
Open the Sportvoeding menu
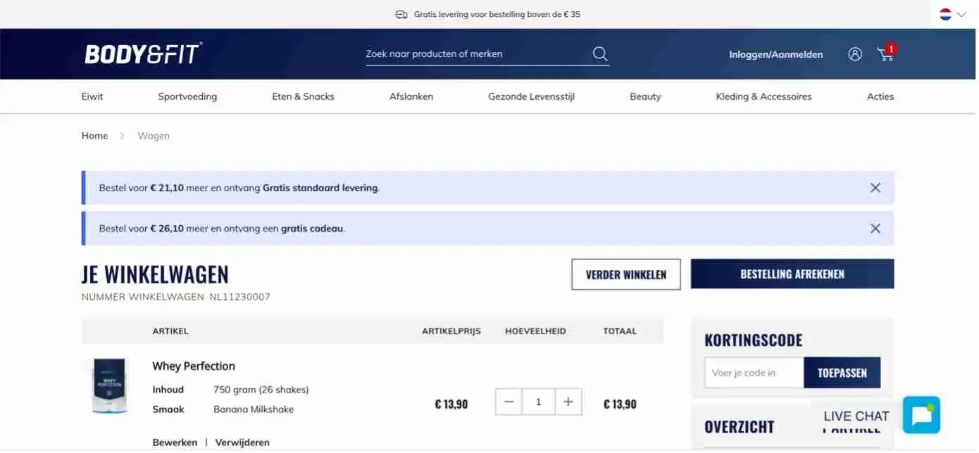187,96
